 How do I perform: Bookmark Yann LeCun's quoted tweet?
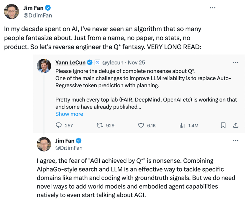pos(223,125)
